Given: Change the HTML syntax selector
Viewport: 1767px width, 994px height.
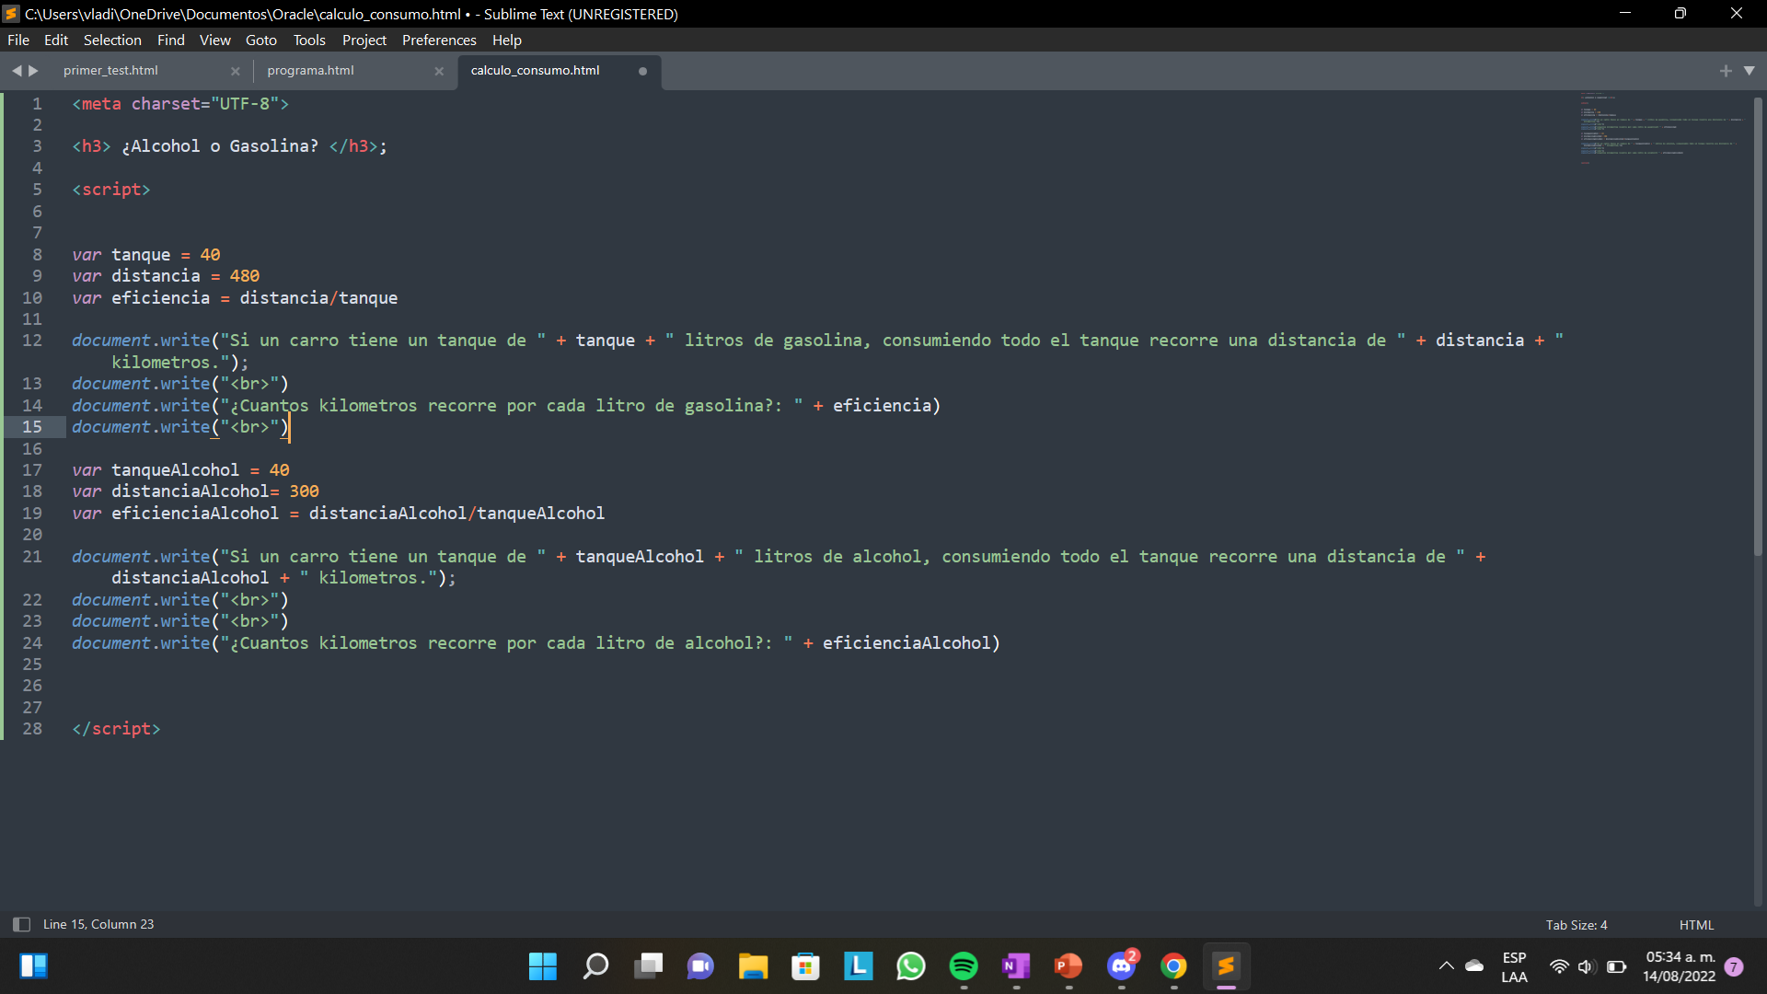Looking at the screenshot, I should pyautogui.click(x=1696, y=925).
